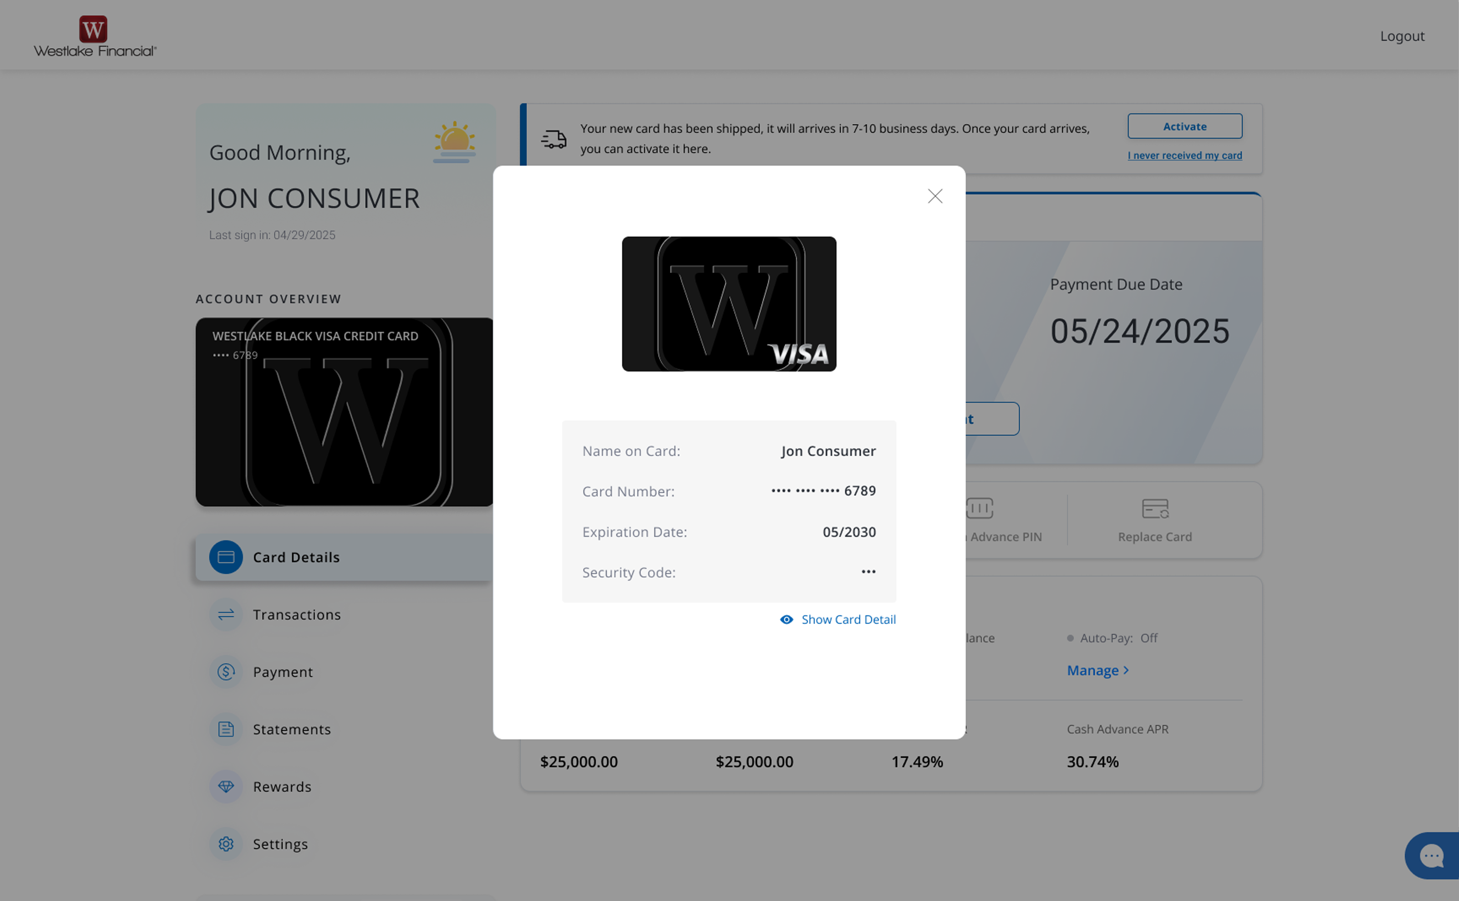This screenshot has width=1459, height=901.
Task: Open the Statements menu label
Action: [292, 730]
